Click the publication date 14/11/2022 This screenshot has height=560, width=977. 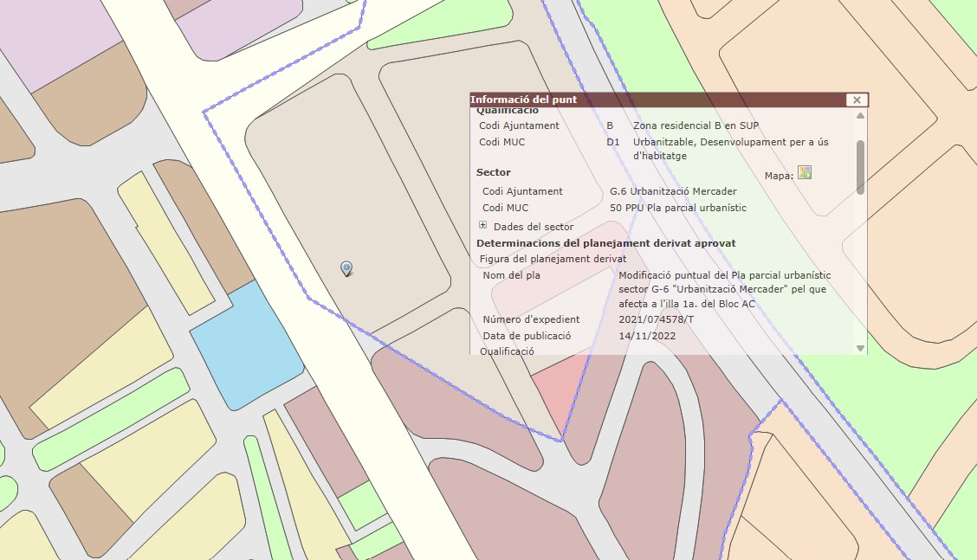point(647,336)
